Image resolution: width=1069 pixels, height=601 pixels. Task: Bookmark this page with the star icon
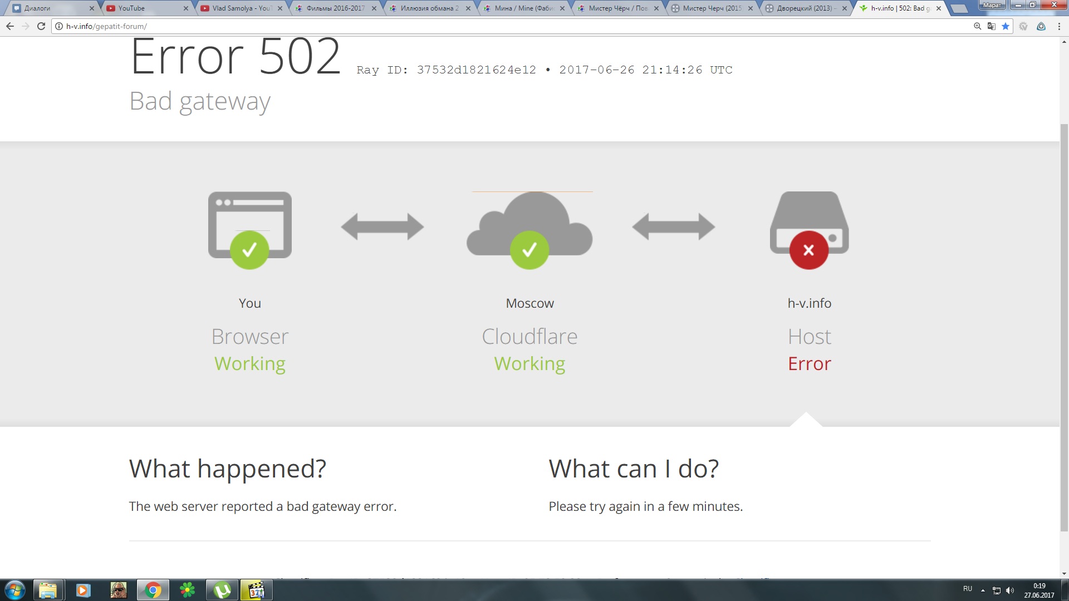pos(1006,26)
